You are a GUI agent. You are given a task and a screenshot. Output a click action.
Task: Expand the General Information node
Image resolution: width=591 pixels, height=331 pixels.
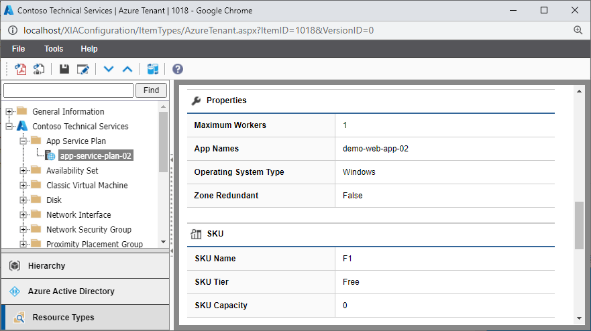point(9,111)
